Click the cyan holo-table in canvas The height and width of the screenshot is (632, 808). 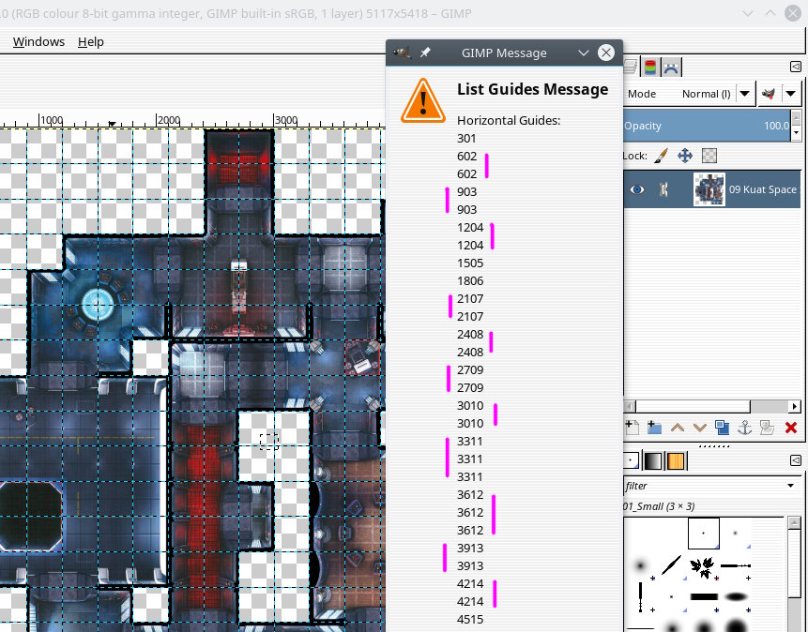click(98, 304)
